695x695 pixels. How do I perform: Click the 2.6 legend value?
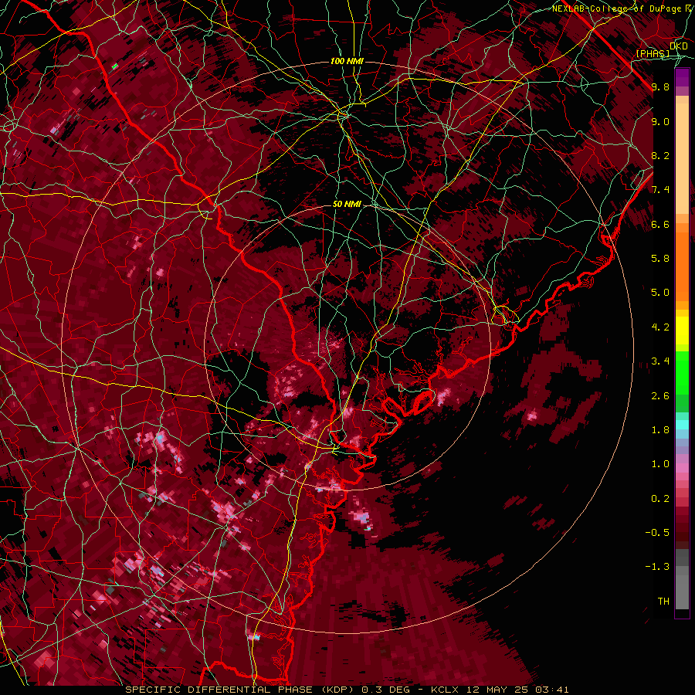[660, 396]
